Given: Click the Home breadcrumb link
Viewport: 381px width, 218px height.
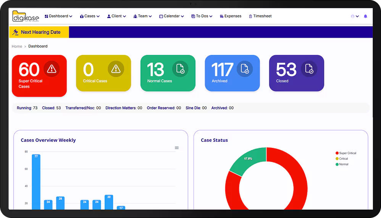Looking at the screenshot, I should pos(17,46).
